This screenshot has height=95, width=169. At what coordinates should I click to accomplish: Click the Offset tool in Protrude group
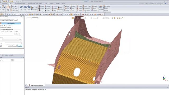click(47, 10)
